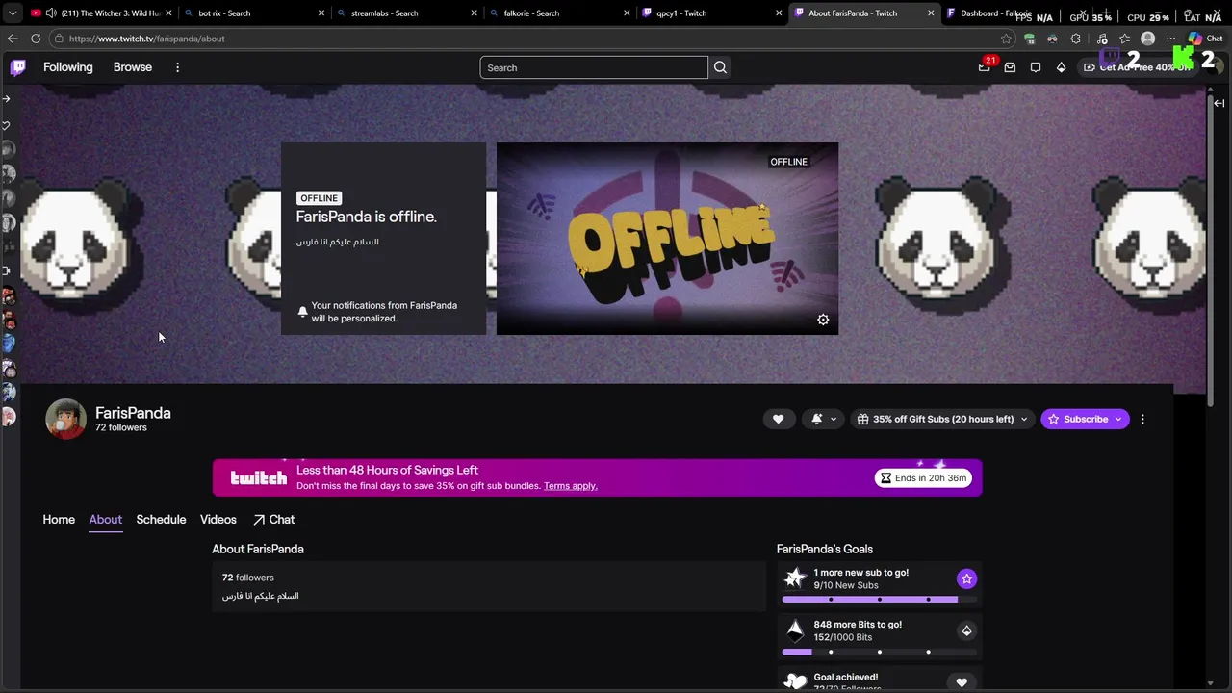Close the About FarisPanda browser tab
The height and width of the screenshot is (693, 1232).
[x=931, y=13]
